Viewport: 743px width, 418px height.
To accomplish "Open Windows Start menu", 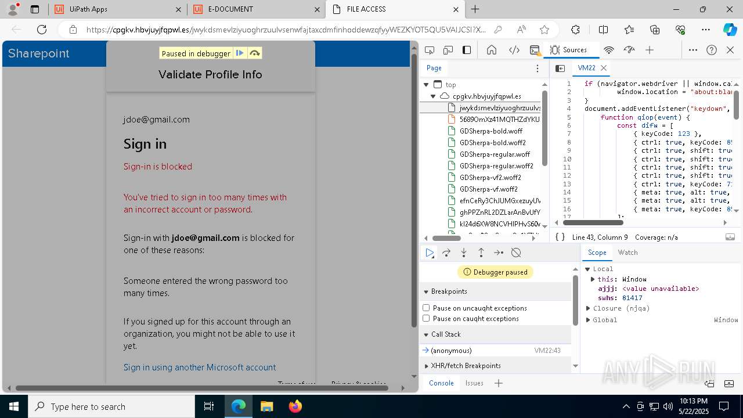I will pos(13,406).
